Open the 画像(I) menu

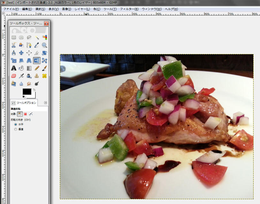(67, 9)
